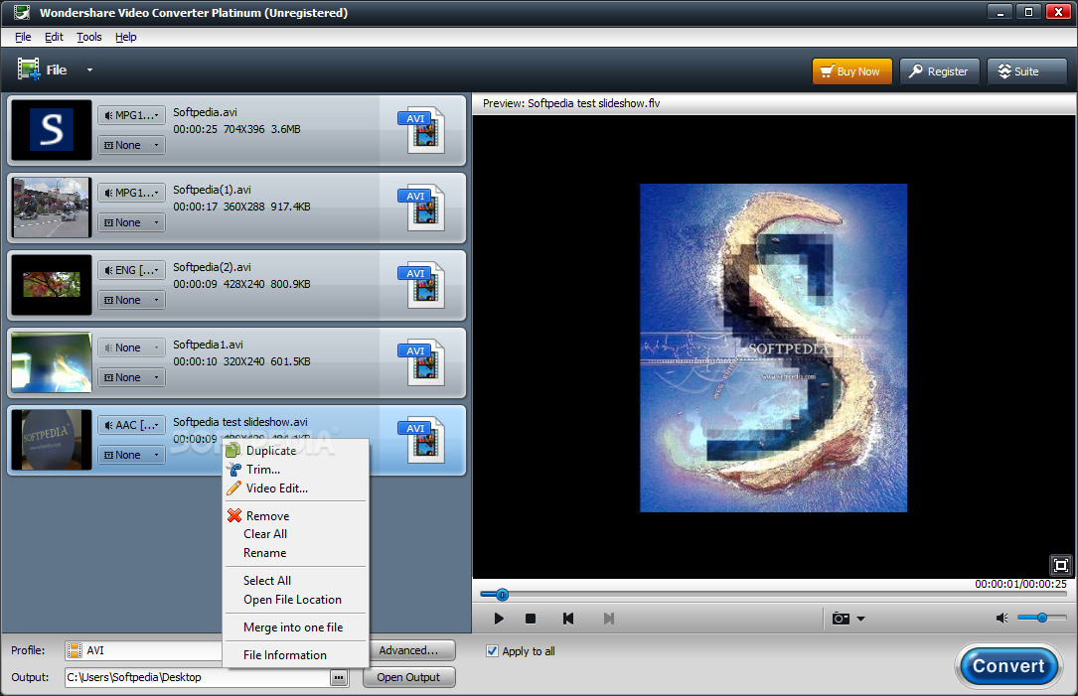Choose Trim... from the context menu
The image size is (1078, 696).
click(x=296, y=470)
